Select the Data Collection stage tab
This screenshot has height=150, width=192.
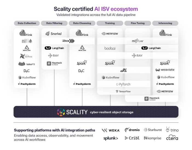coord(27,23)
